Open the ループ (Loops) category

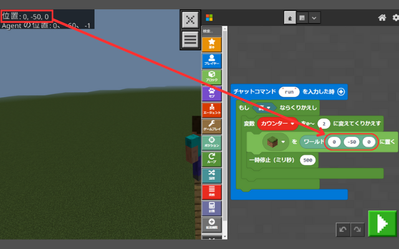(211, 159)
